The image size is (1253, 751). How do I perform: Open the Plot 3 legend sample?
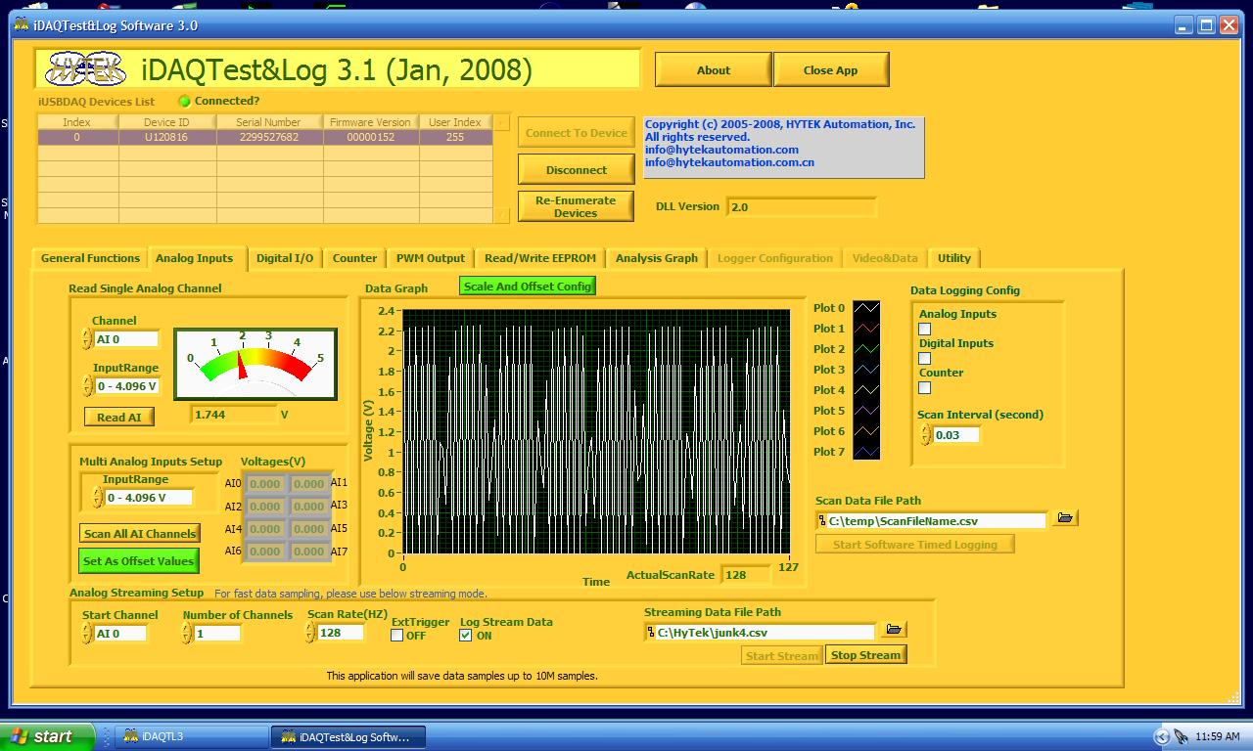pos(866,370)
